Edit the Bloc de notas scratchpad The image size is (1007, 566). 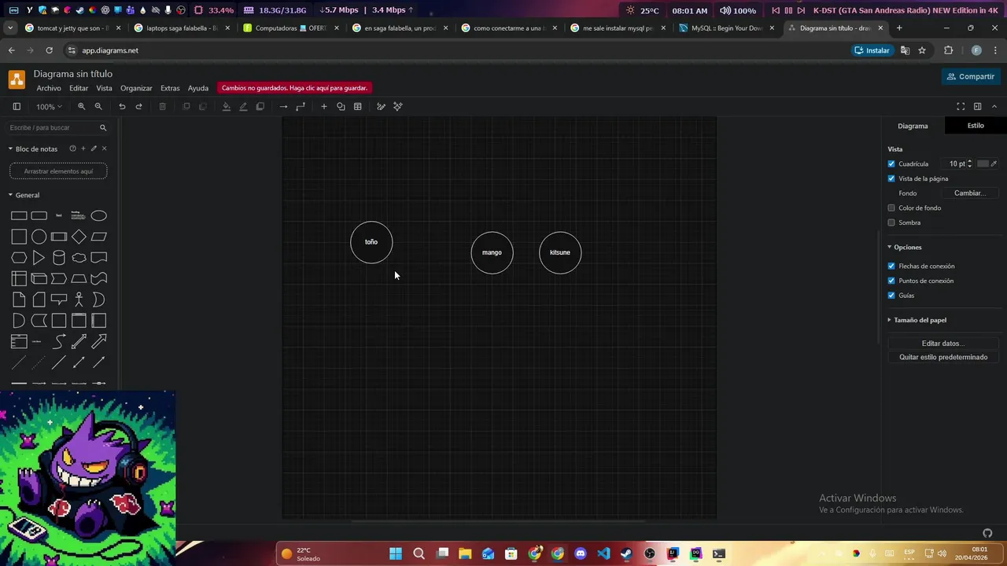coord(94,149)
